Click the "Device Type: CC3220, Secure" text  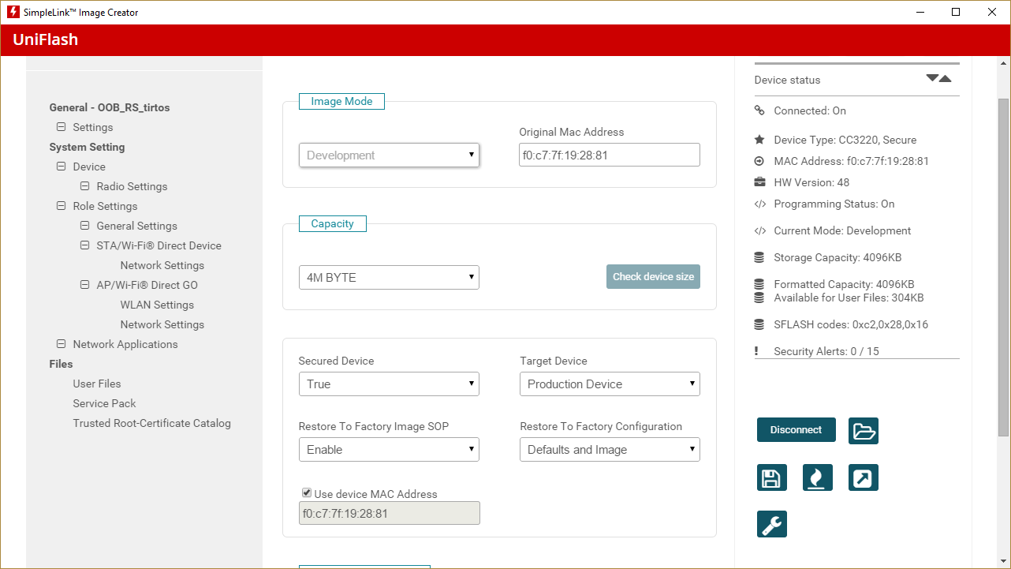(845, 140)
